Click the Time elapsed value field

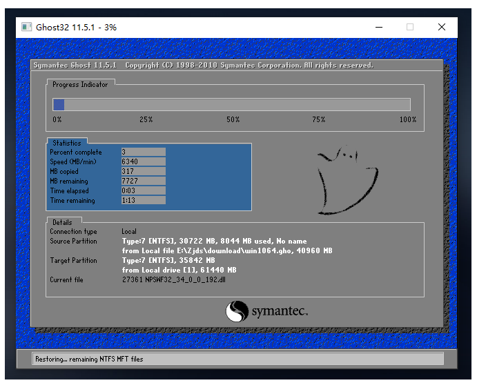tap(143, 190)
